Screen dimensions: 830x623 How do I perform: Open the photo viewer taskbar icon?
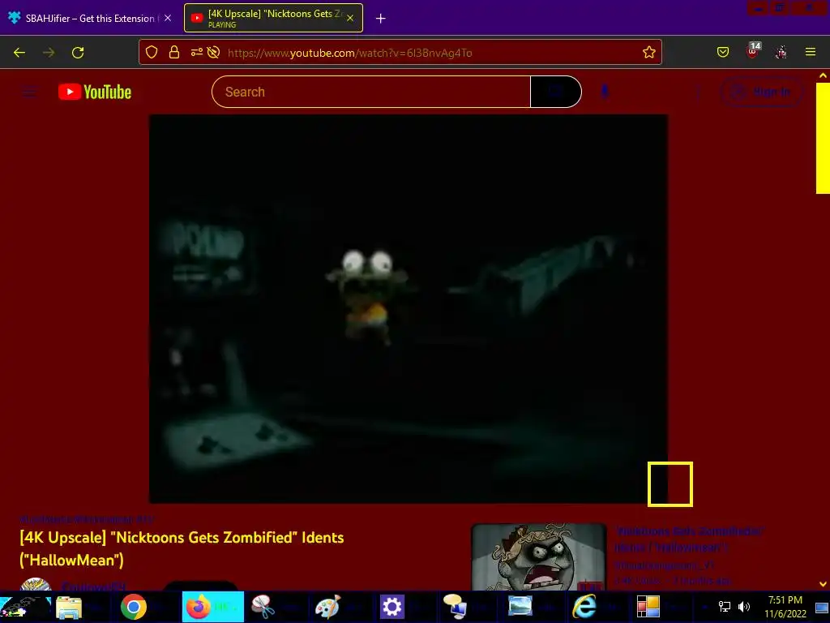click(x=520, y=606)
